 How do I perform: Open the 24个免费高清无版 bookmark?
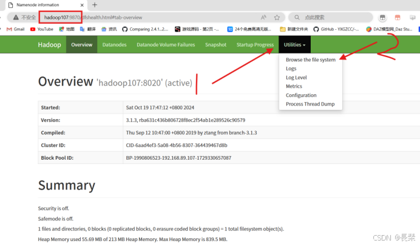(x=249, y=29)
